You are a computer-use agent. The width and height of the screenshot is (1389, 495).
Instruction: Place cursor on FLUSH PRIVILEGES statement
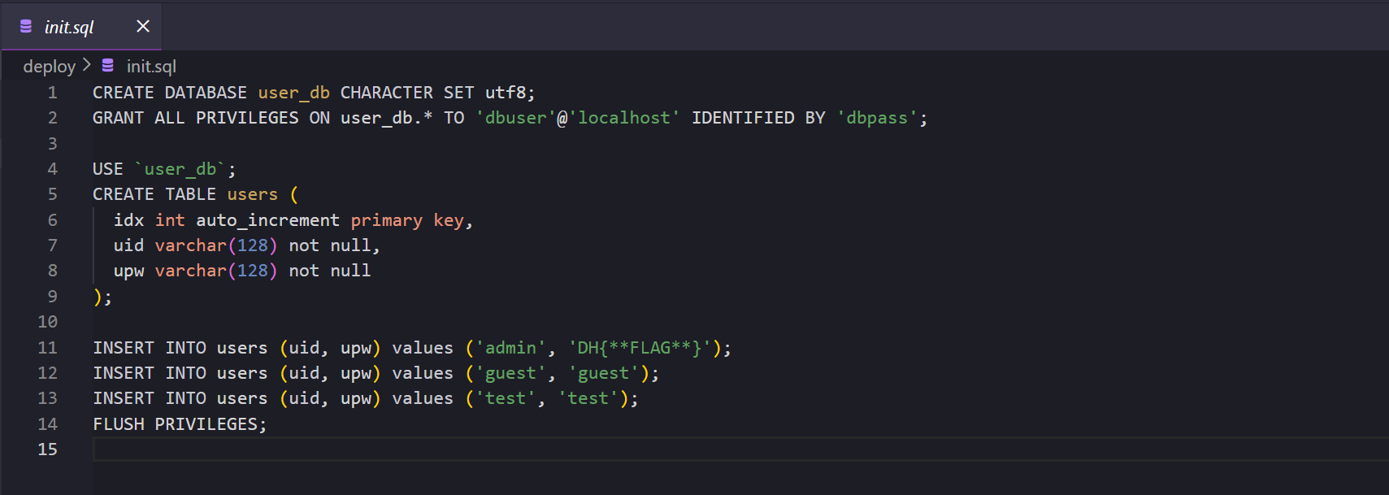(x=179, y=424)
